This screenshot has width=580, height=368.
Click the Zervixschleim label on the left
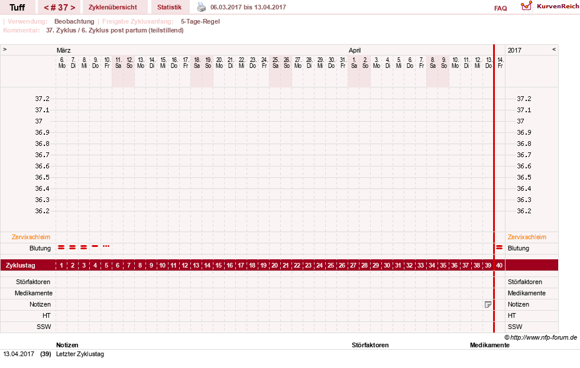31,237
